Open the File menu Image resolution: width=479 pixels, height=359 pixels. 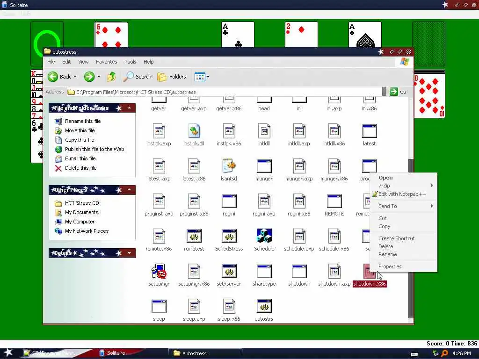[x=51, y=62]
